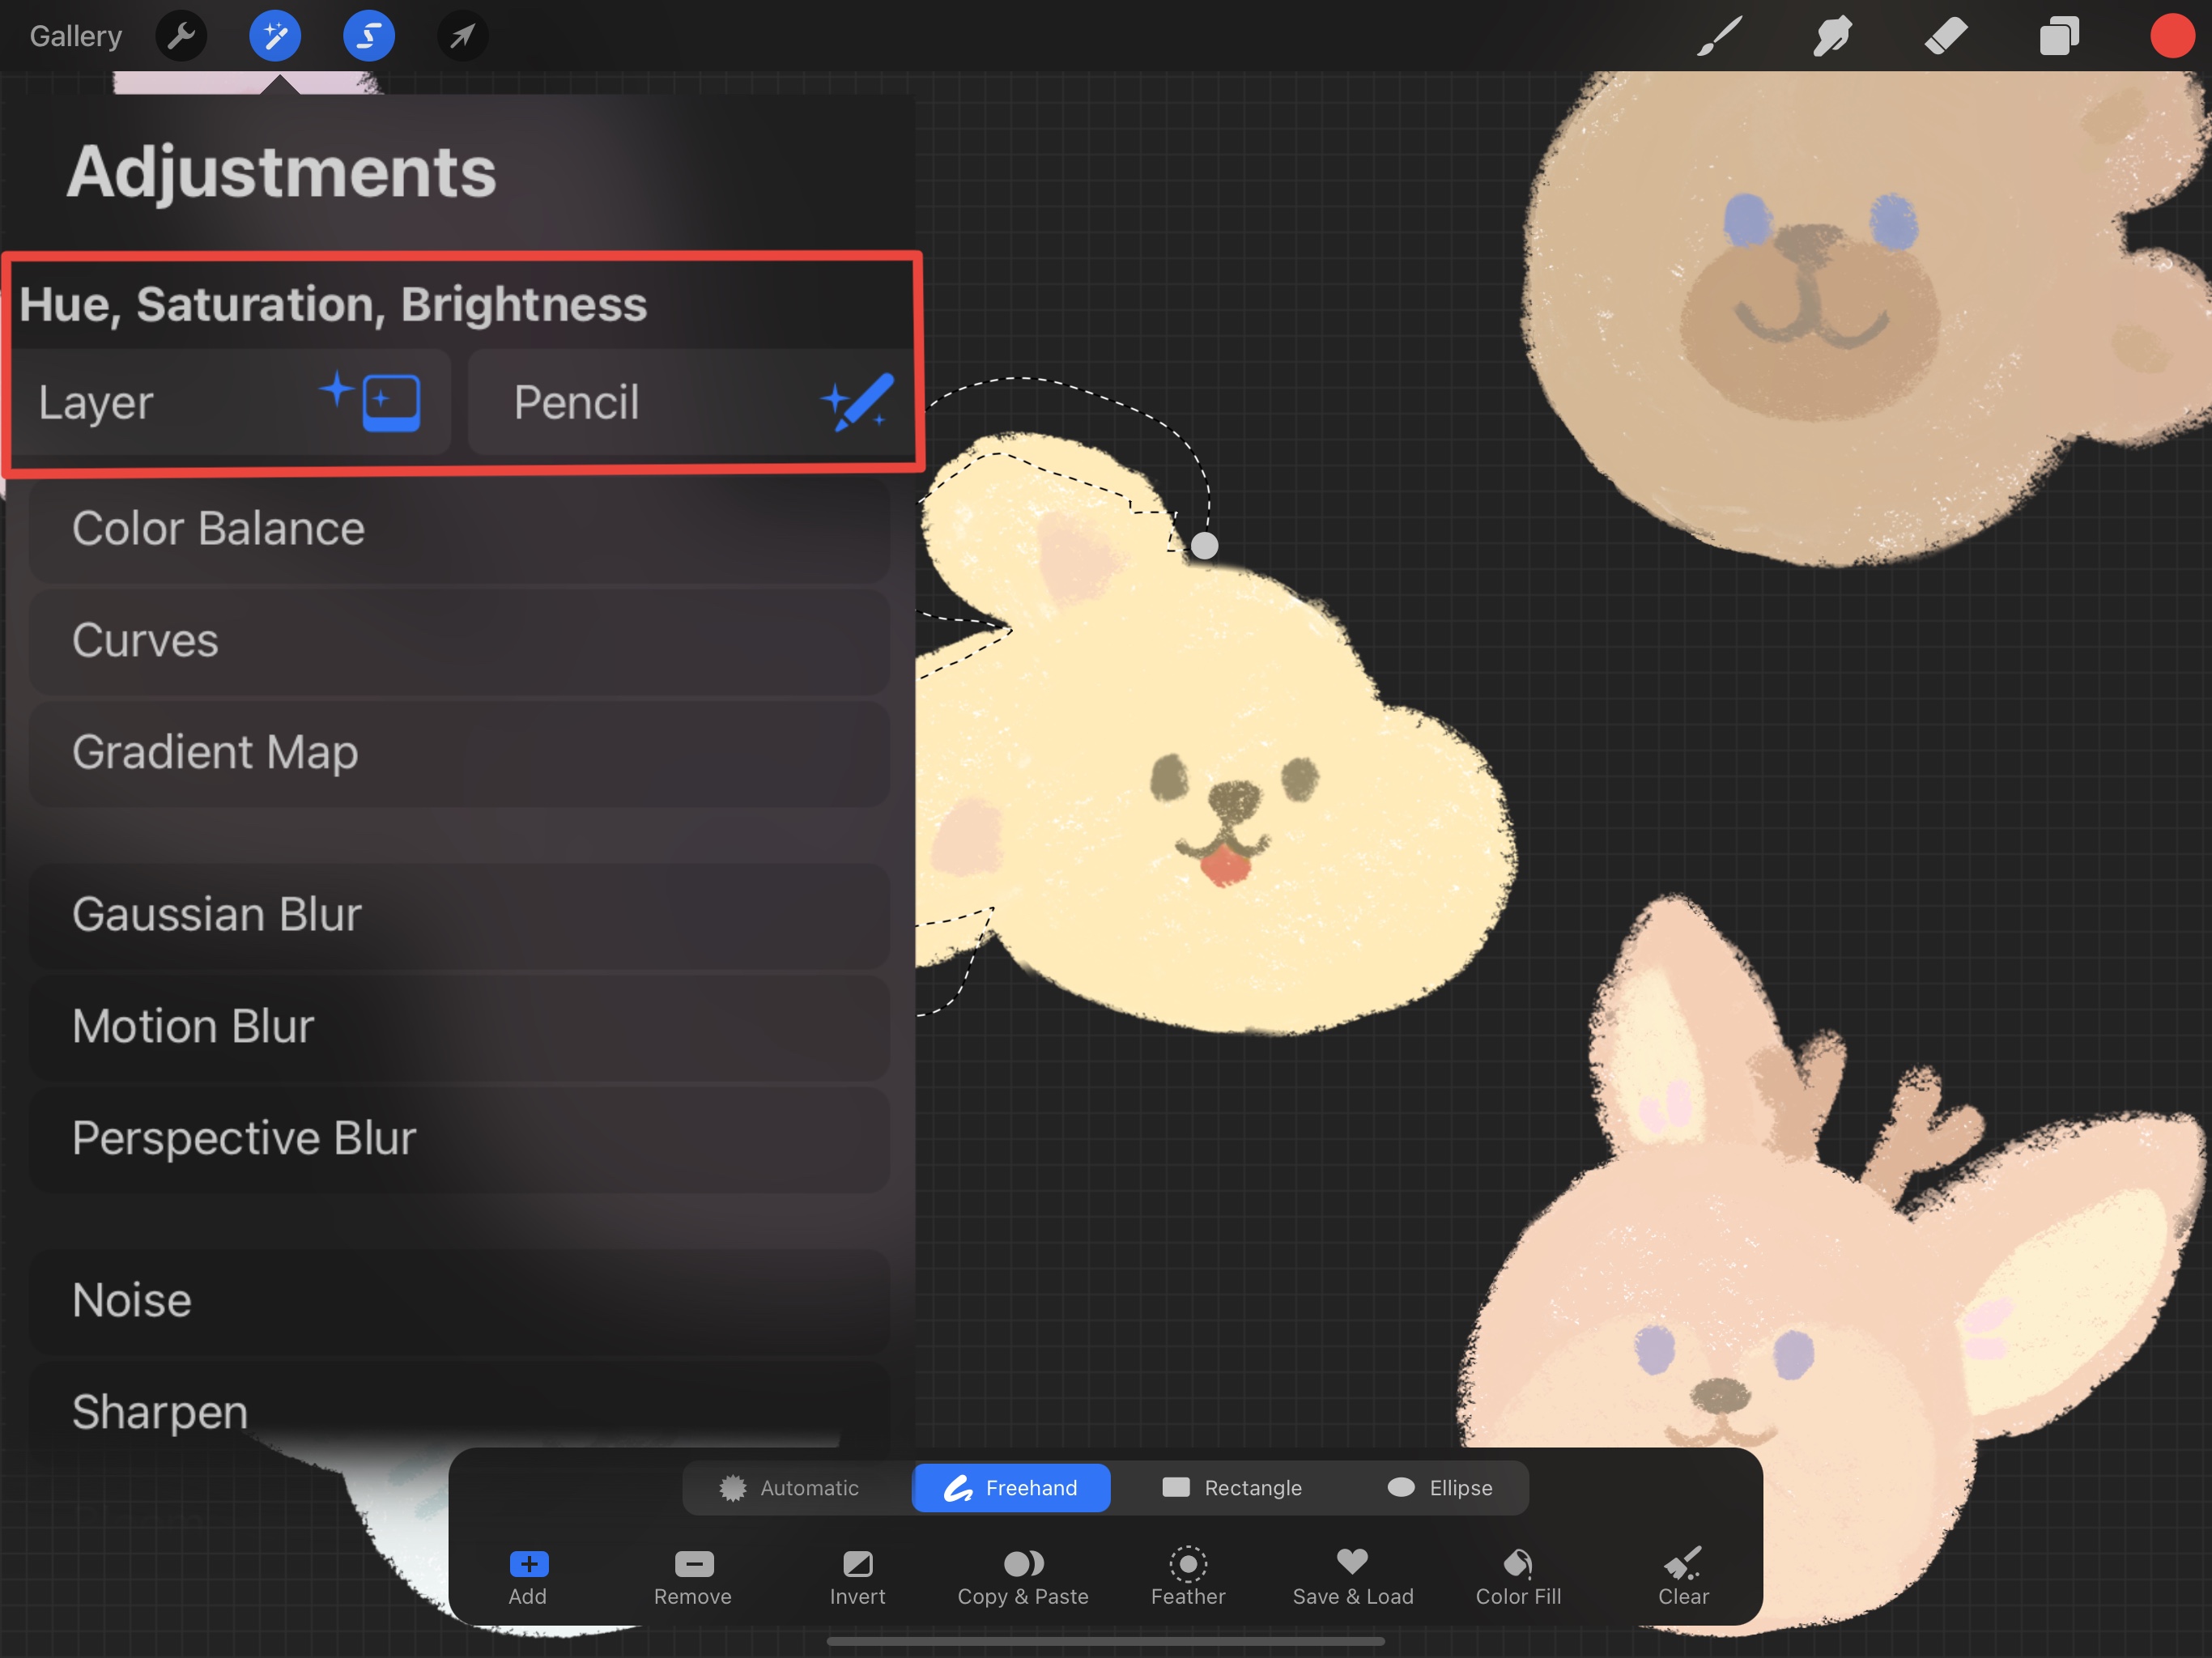Open Feather selection option
This screenshot has height=1658, width=2212.
tap(1188, 1578)
